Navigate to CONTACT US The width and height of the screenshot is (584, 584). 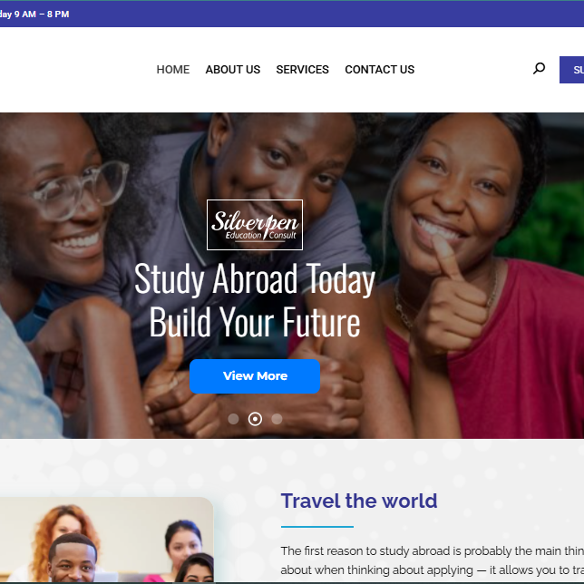pos(380,70)
